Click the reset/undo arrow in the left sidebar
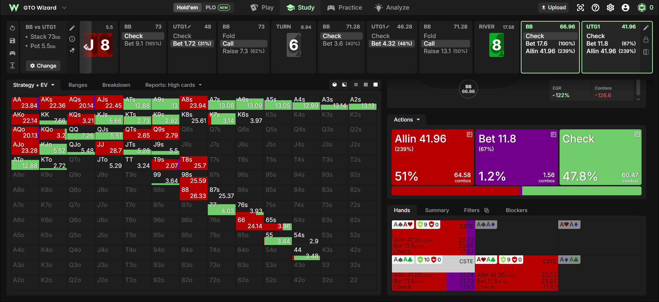The image size is (659, 302). pos(12,28)
